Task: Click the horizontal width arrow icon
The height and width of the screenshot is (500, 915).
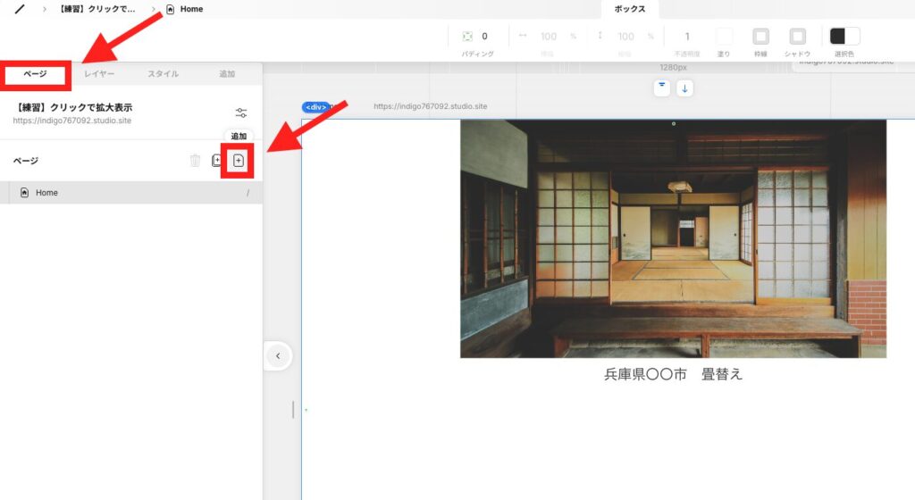Action: (523, 36)
